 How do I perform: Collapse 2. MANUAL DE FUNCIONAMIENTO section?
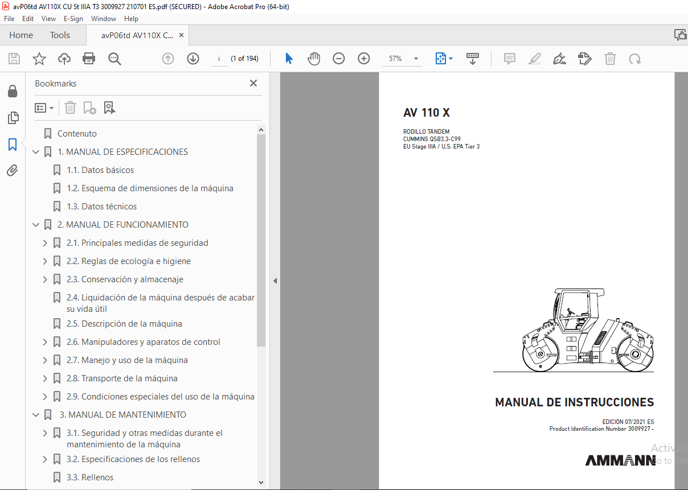36,225
